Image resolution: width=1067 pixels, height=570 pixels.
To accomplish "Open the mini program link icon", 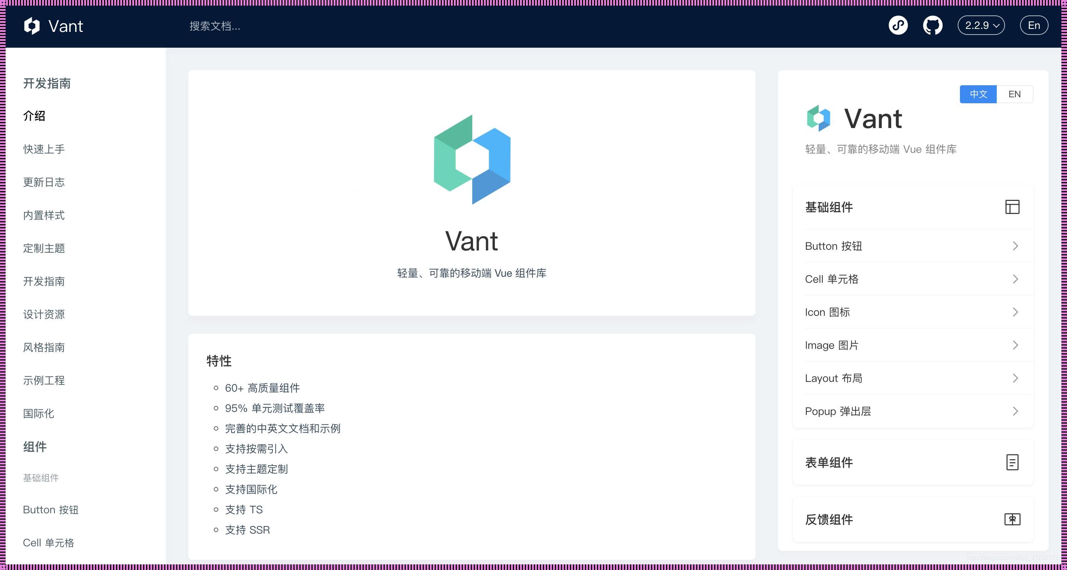I will 898,26.
